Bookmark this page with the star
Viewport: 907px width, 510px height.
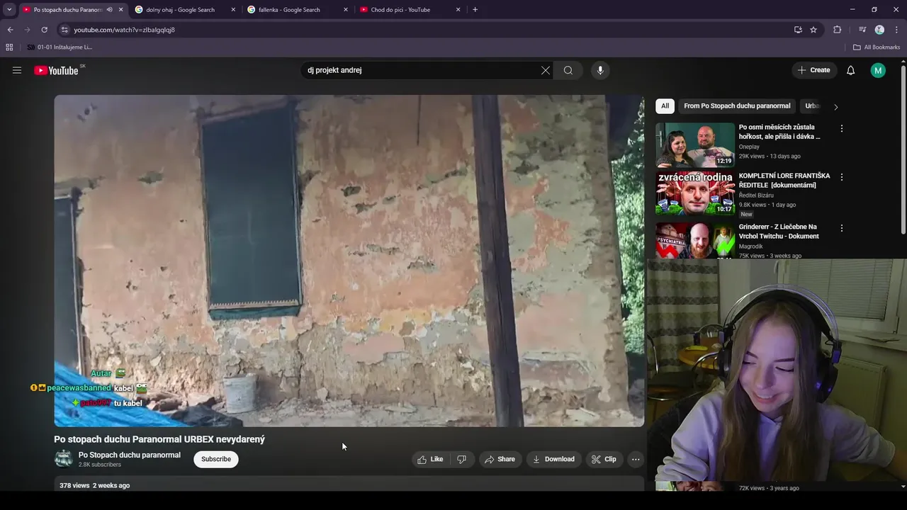(813, 30)
